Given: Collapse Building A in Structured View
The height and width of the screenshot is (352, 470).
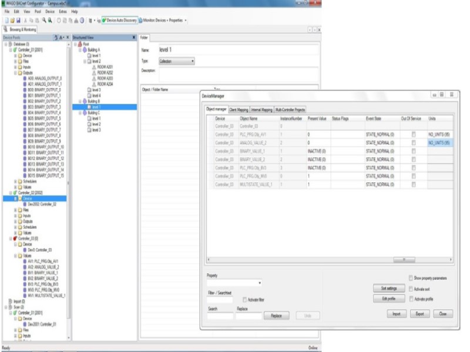Looking at the screenshot, I should click(x=80, y=50).
